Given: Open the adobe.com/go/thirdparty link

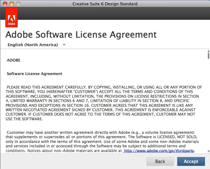Looking at the screenshot, I should (159, 151).
